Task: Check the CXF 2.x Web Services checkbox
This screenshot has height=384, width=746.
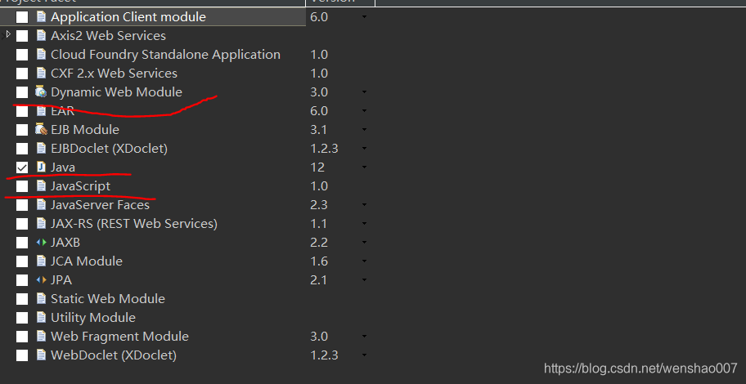Action: click(22, 74)
